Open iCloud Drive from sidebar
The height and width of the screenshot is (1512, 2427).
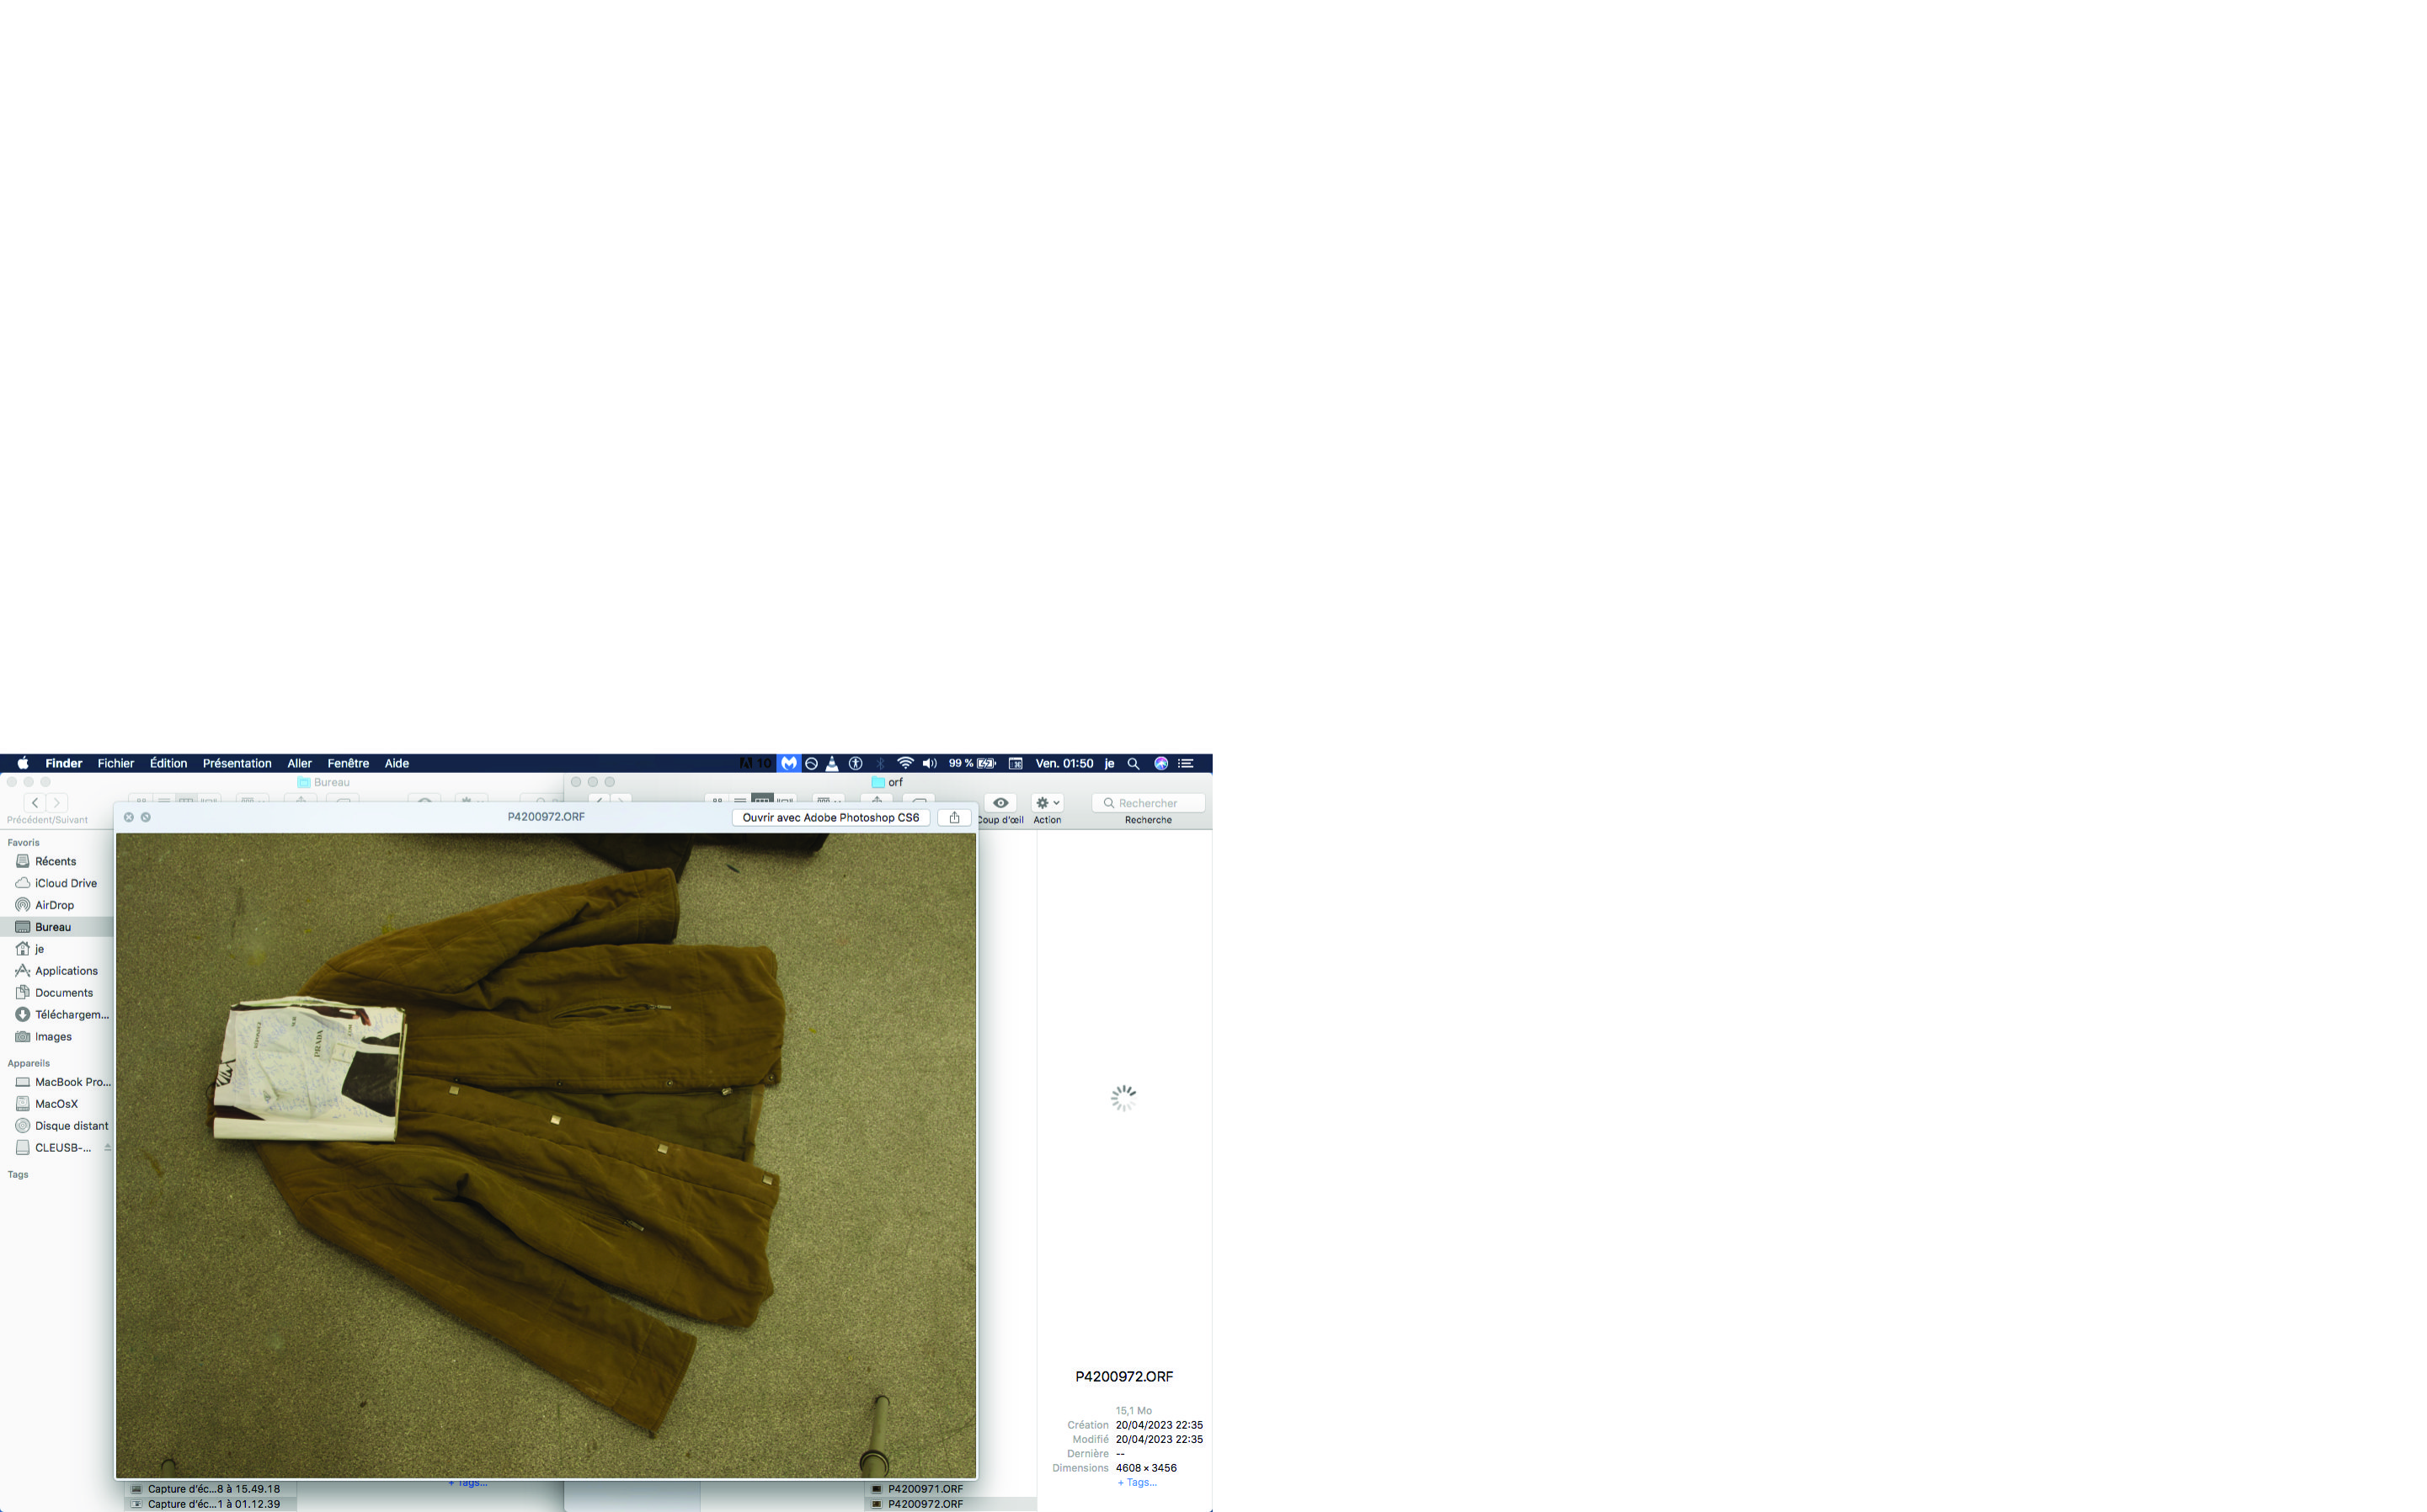click(65, 883)
